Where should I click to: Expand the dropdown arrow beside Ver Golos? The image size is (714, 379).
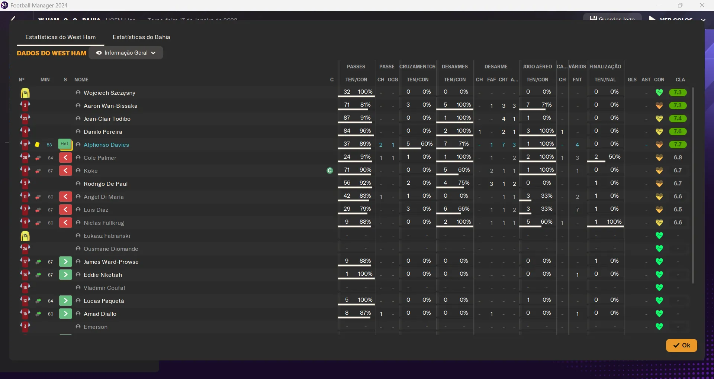703,19
